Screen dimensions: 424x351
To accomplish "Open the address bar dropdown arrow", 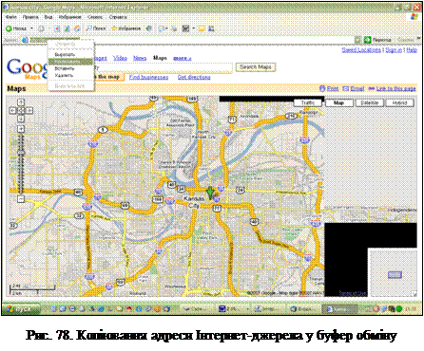I will (357, 40).
